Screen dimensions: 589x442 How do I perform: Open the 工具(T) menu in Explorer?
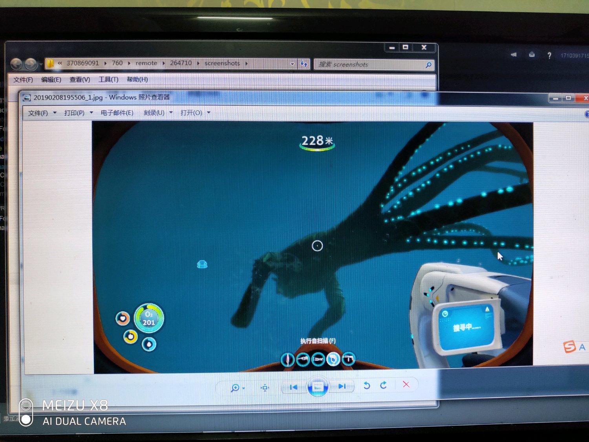(108, 80)
